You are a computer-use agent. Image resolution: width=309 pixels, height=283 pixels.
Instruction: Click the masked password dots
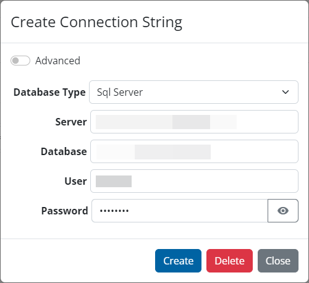(x=114, y=211)
